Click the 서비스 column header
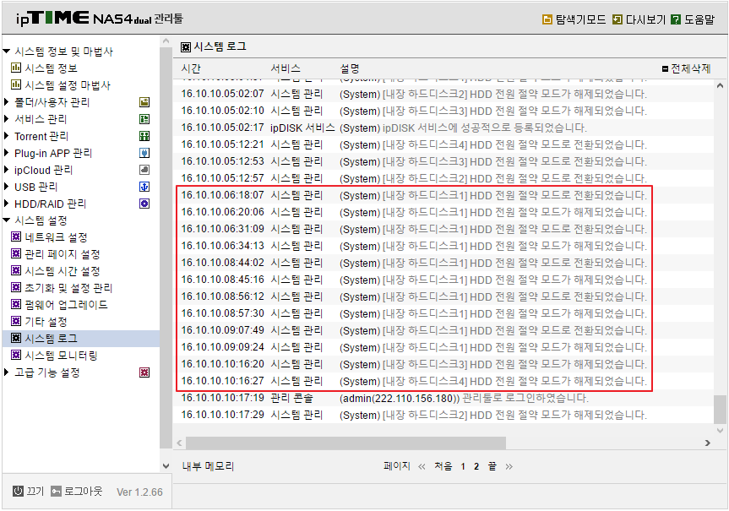The image size is (729, 511). [x=286, y=68]
